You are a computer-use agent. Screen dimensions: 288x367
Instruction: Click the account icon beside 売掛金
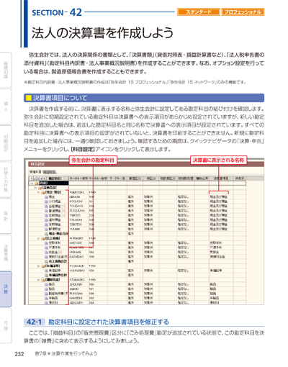[46, 252]
